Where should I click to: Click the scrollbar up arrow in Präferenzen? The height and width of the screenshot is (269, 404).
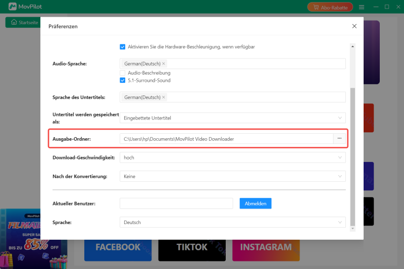coord(352,46)
